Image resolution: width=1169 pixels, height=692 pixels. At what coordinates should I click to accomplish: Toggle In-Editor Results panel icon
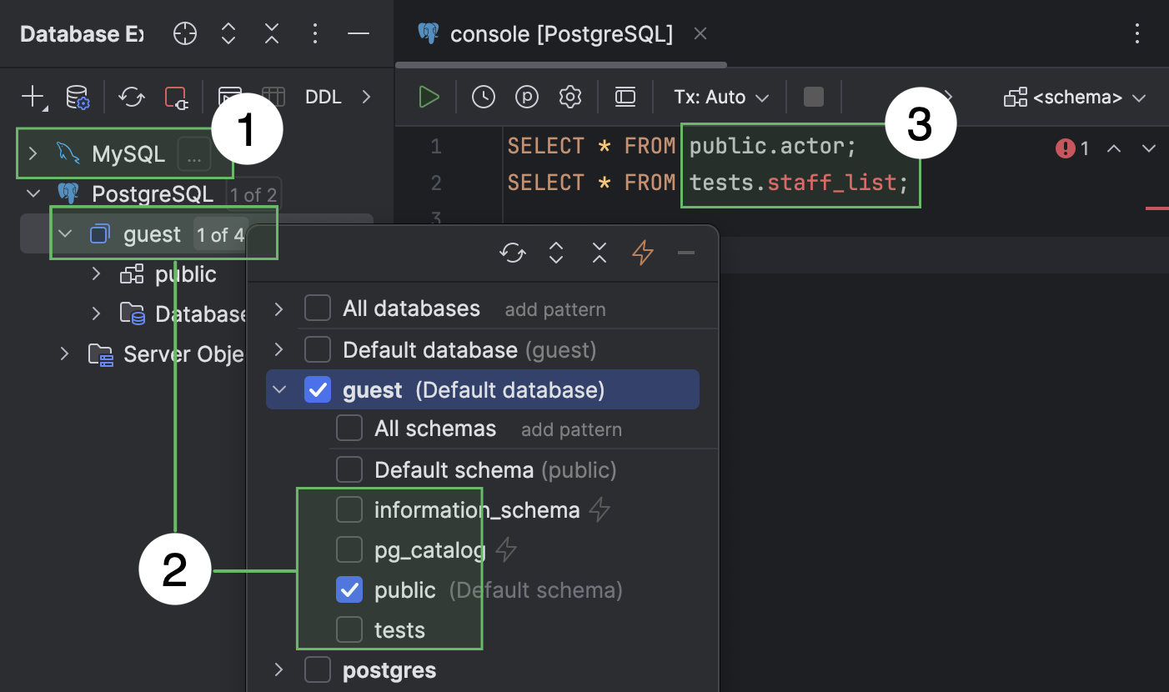point(625,97)
